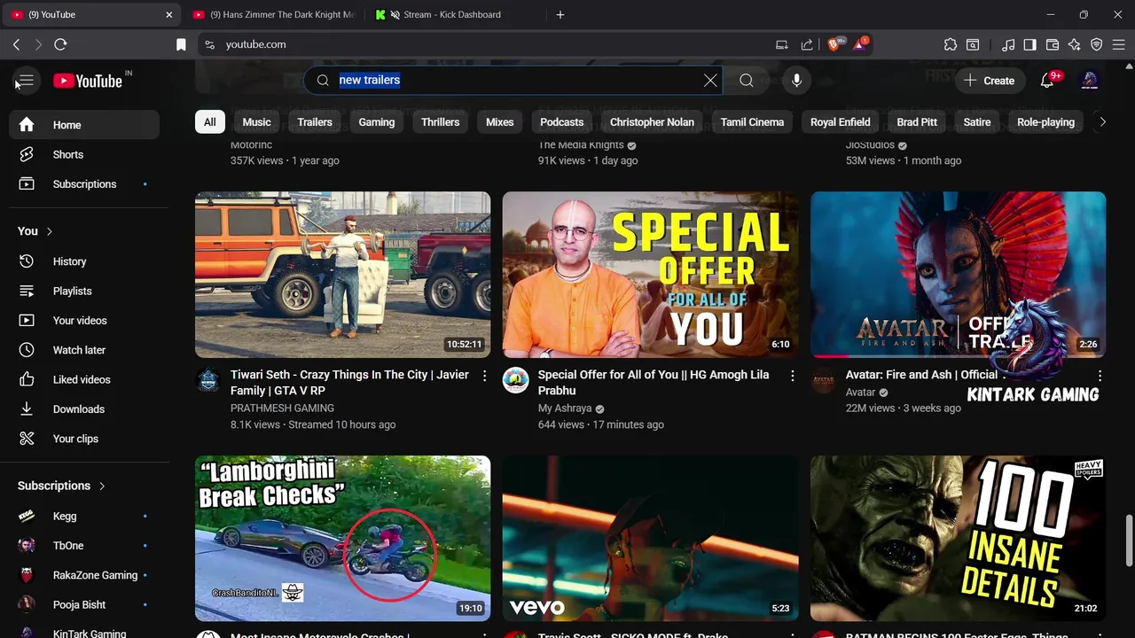The image size is (1135, 638).
Task: Open My Ashraya channel avatar
Action: point(516,380)
